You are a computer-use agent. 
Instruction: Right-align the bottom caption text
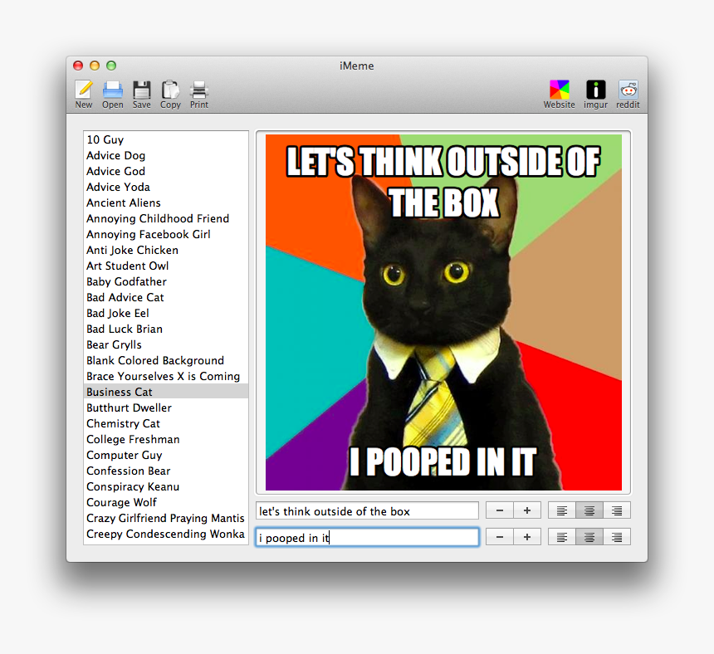pyautogui.click(x=617, y=537)
